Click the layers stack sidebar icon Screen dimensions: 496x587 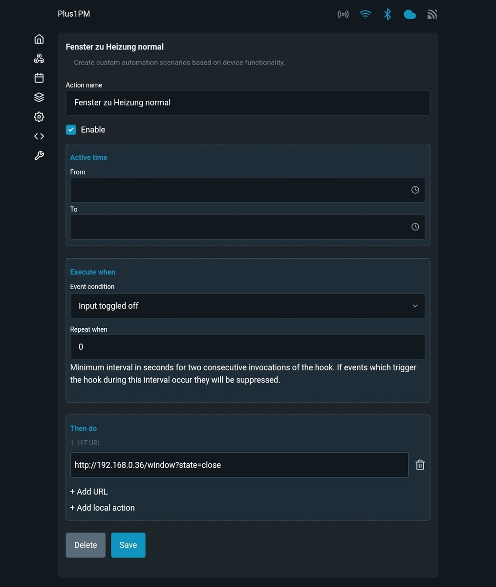click(x=39, y=97)
